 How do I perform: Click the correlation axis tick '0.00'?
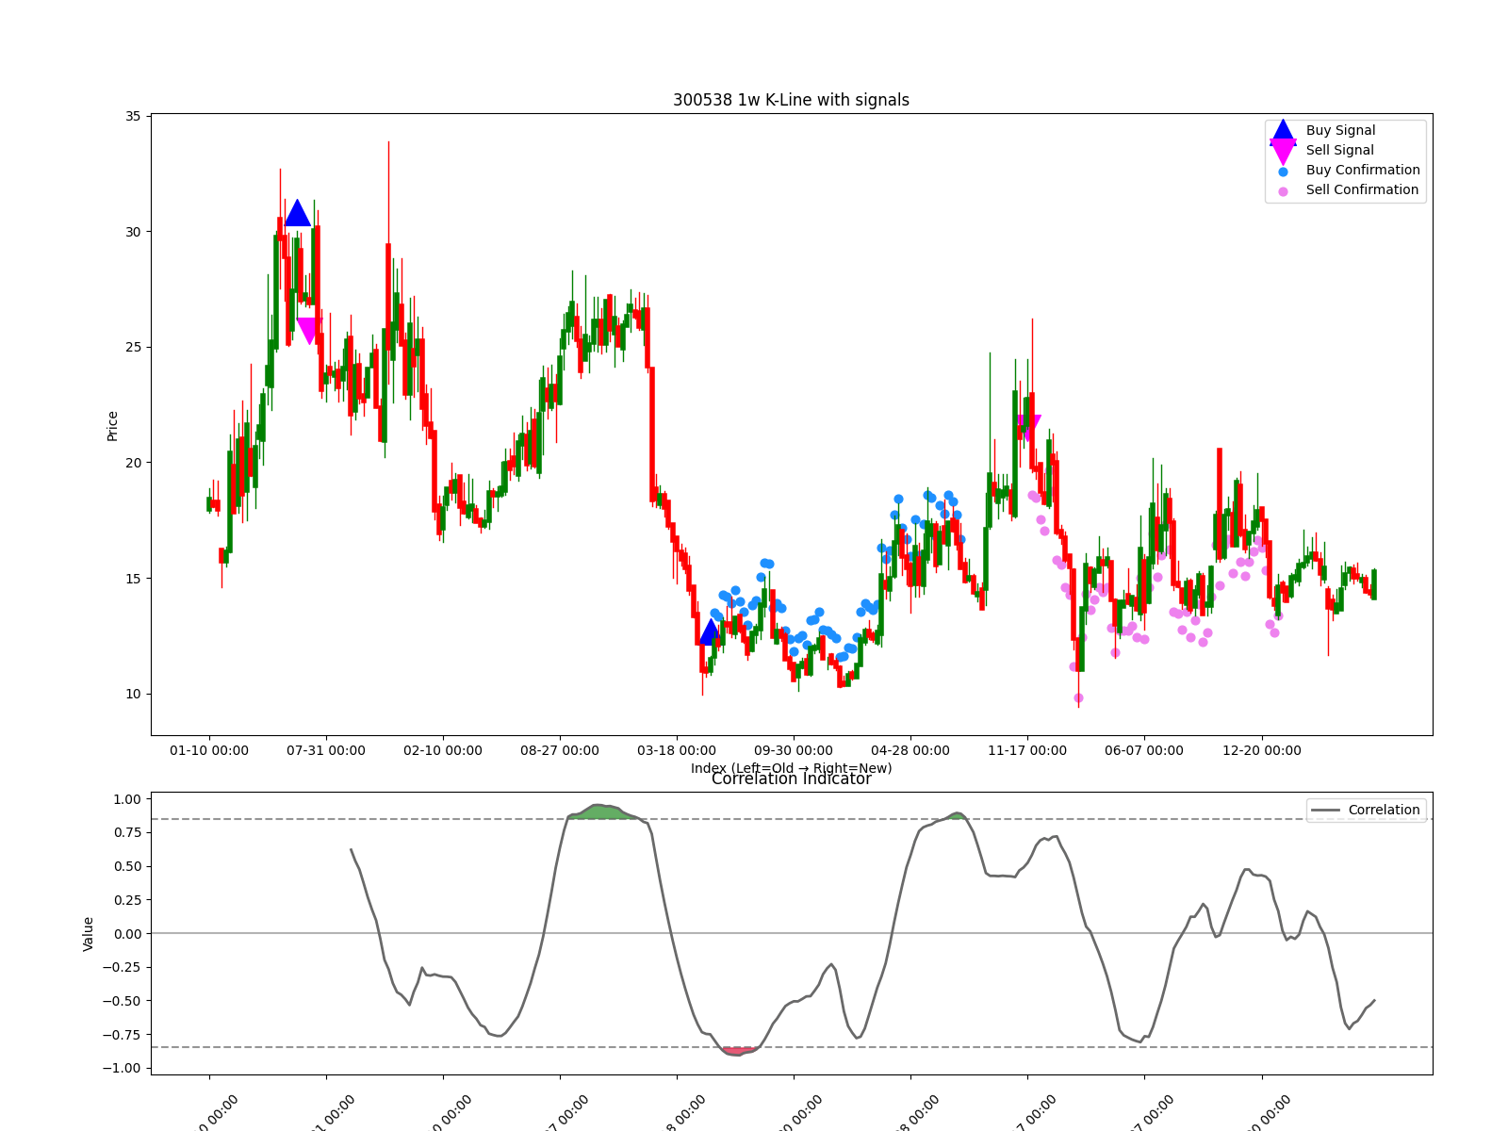pyautogui.click(x=127, y=934)
